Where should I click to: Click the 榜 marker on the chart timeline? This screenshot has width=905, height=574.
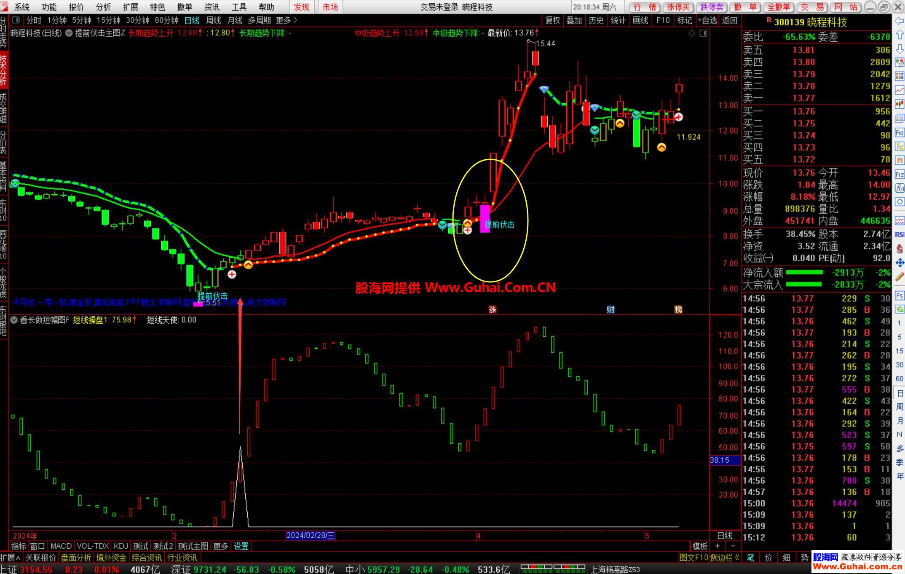click(x=678, y=309)
